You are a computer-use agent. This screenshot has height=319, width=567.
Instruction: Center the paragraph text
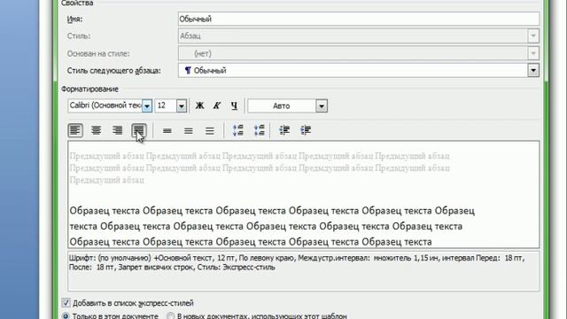97,130
